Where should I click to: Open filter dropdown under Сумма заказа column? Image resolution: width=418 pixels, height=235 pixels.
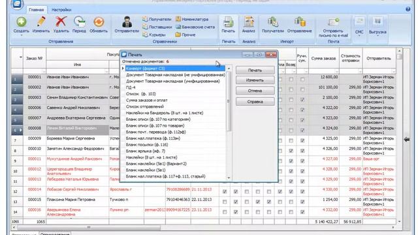click(x=337, y=71)
